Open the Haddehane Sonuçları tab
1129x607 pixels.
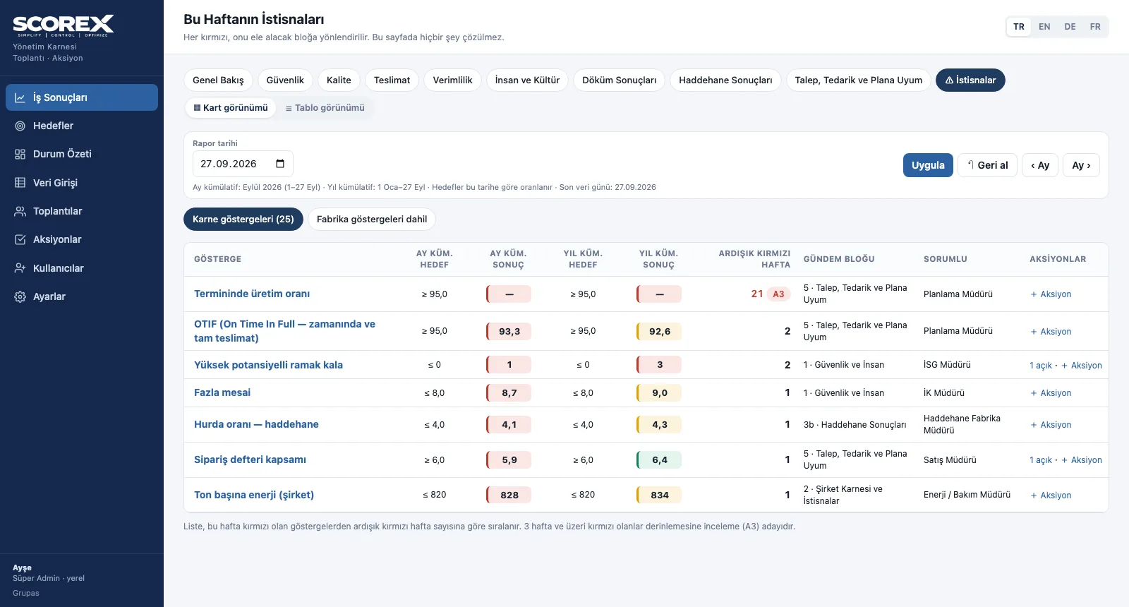pos(725,80)
